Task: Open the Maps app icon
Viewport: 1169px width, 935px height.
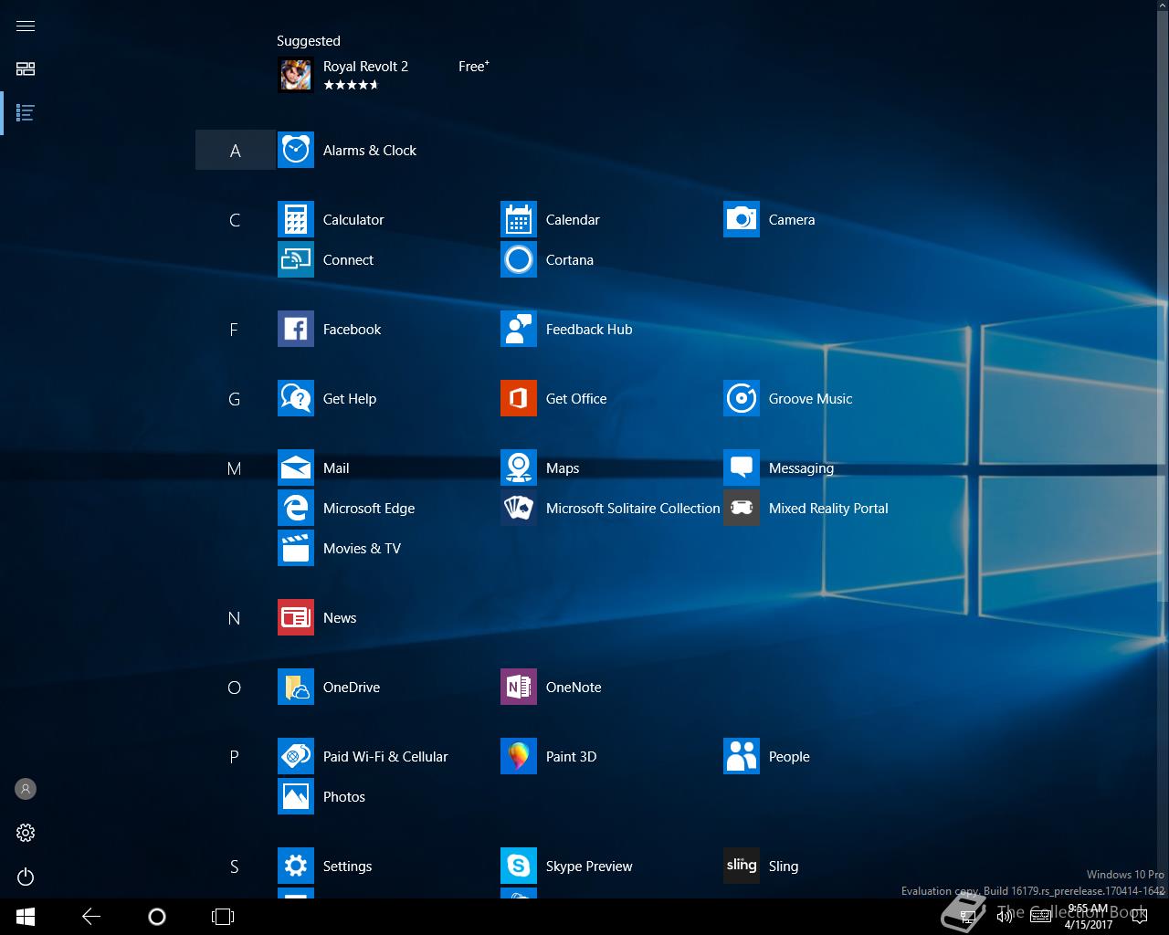Action: pyautogui.click(x=519, y=467)
